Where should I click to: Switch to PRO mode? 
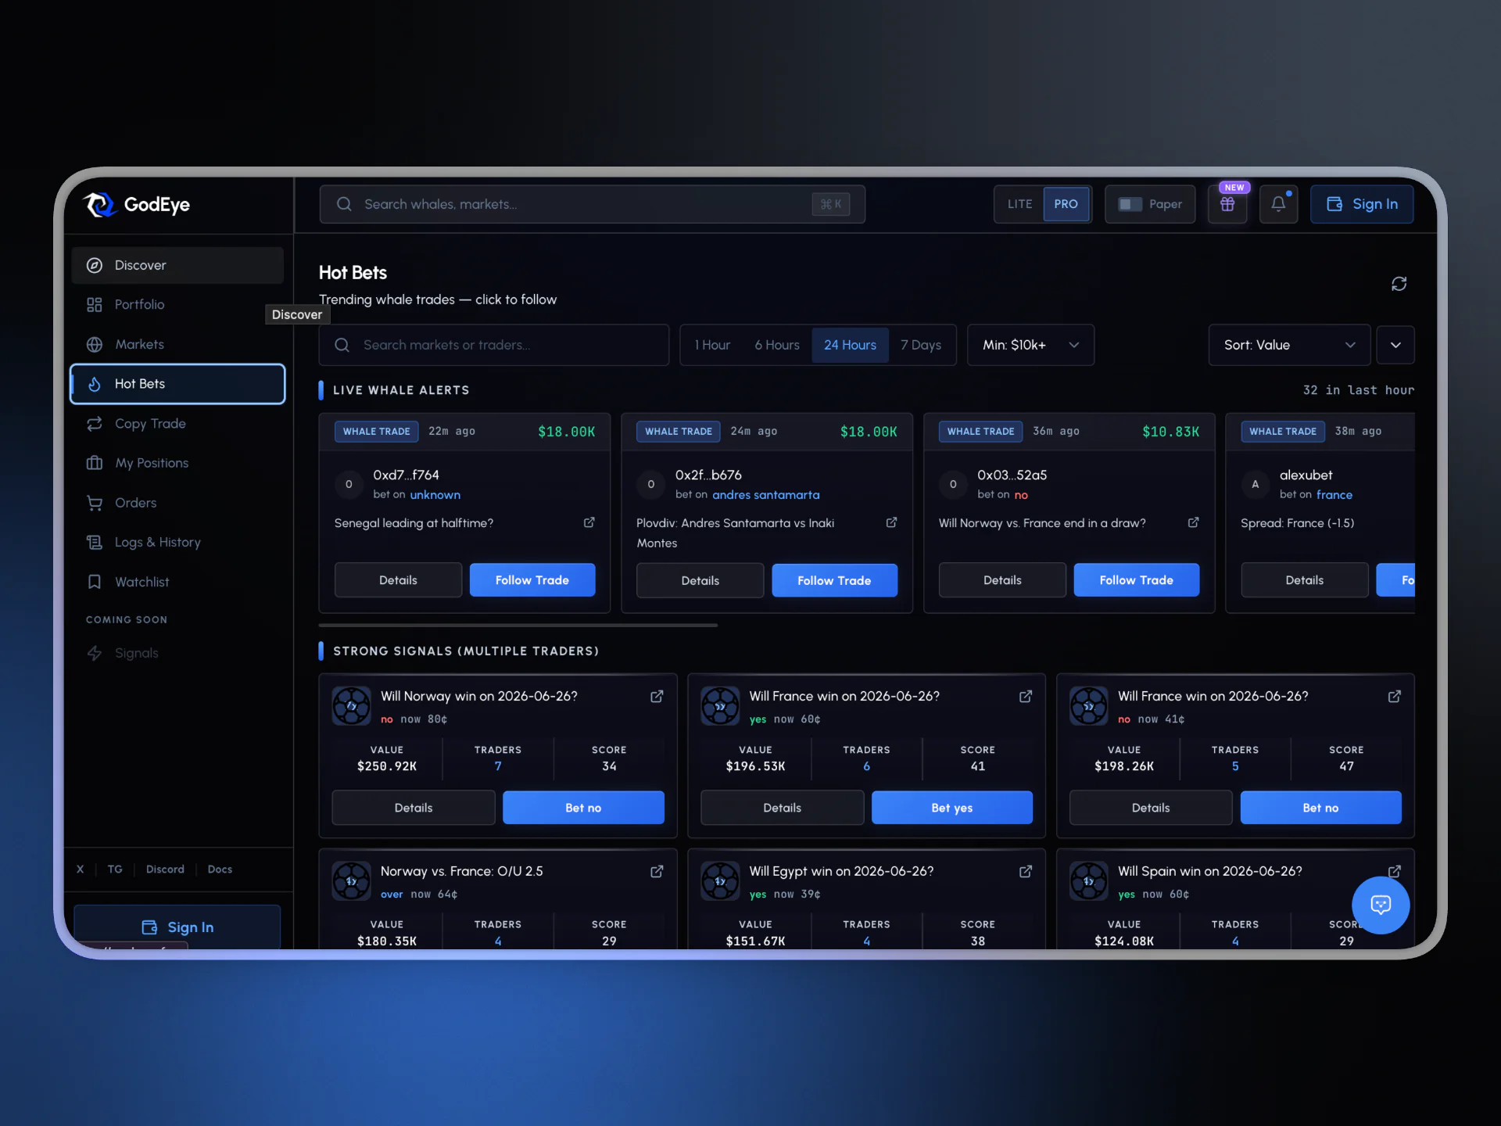click(x=1066, y=204)
